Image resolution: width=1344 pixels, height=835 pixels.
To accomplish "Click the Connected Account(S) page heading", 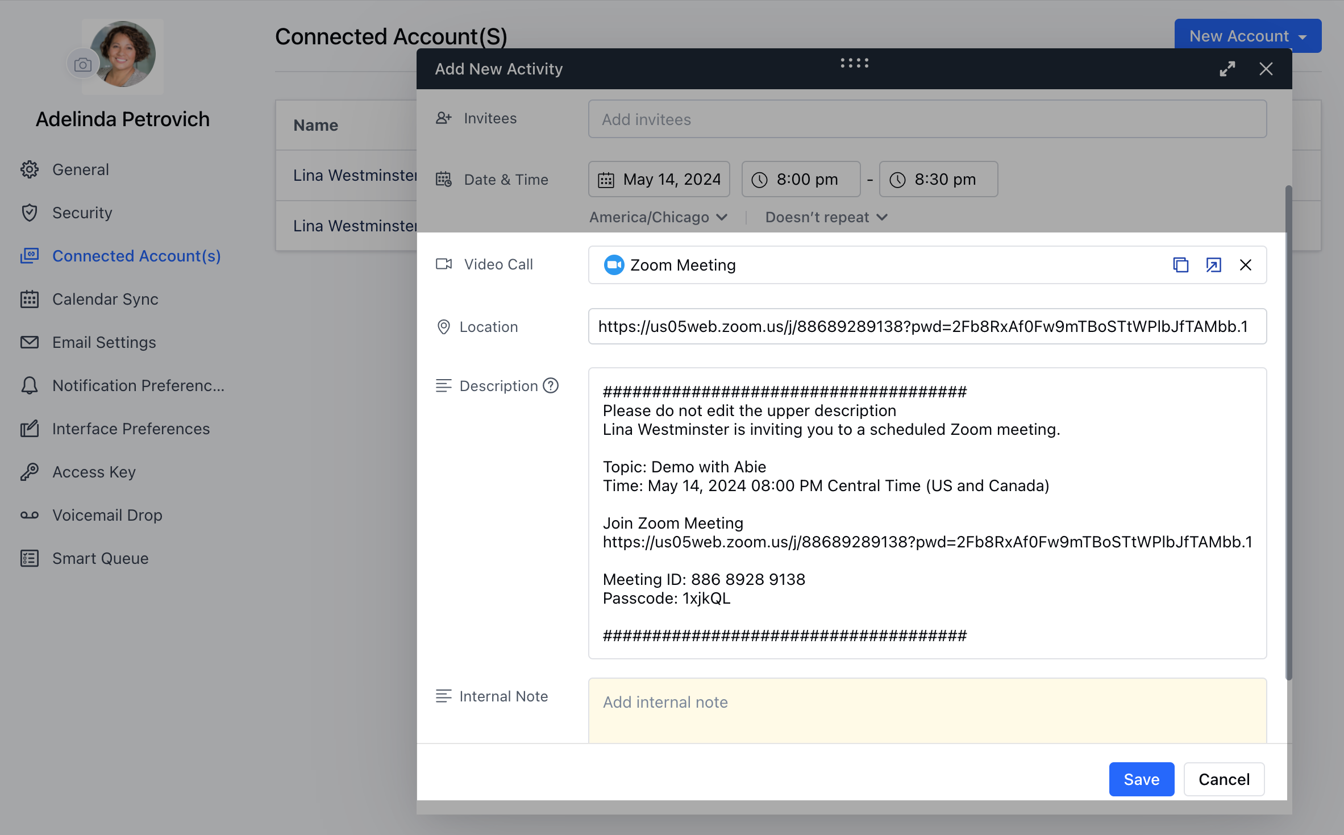I will 391,36.
